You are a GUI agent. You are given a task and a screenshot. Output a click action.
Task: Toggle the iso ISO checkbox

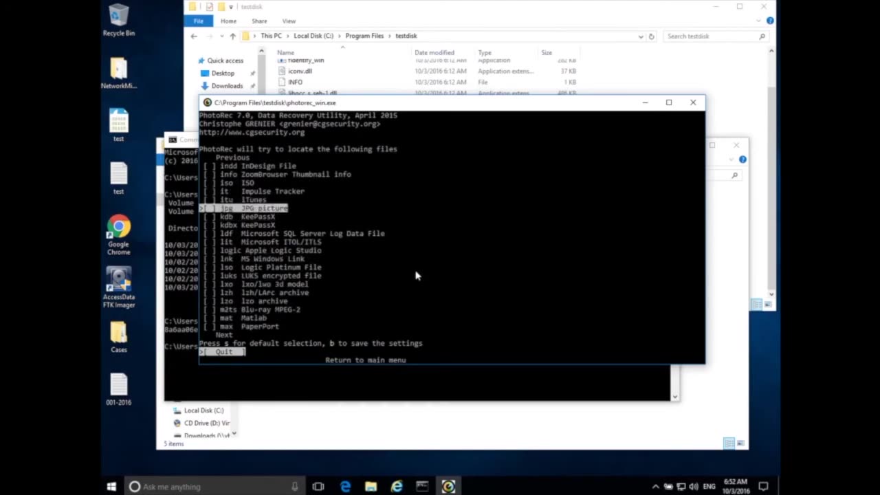pyautogui.click(x=209, y=183)
